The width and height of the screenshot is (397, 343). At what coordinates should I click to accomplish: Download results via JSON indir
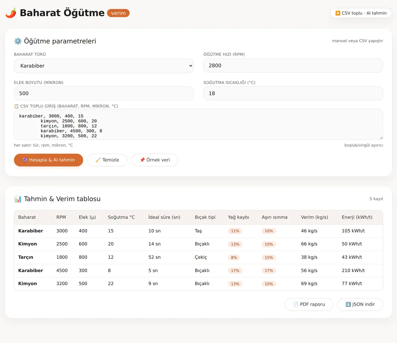360,304
